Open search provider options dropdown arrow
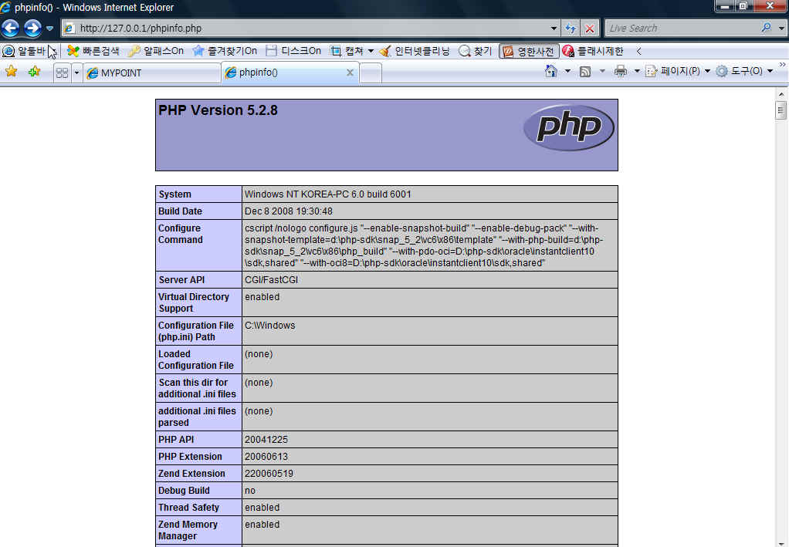Image resolution: width=789 pixels, height=547 pixels. point(781,29)
